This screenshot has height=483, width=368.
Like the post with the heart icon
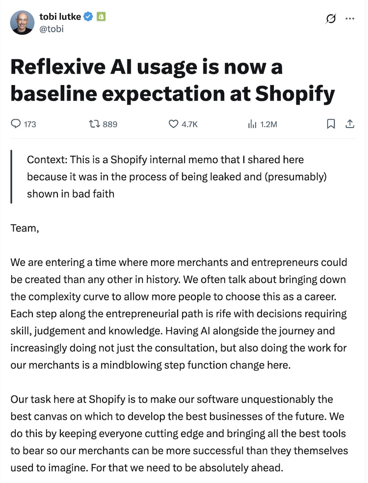tap(173, 124)
